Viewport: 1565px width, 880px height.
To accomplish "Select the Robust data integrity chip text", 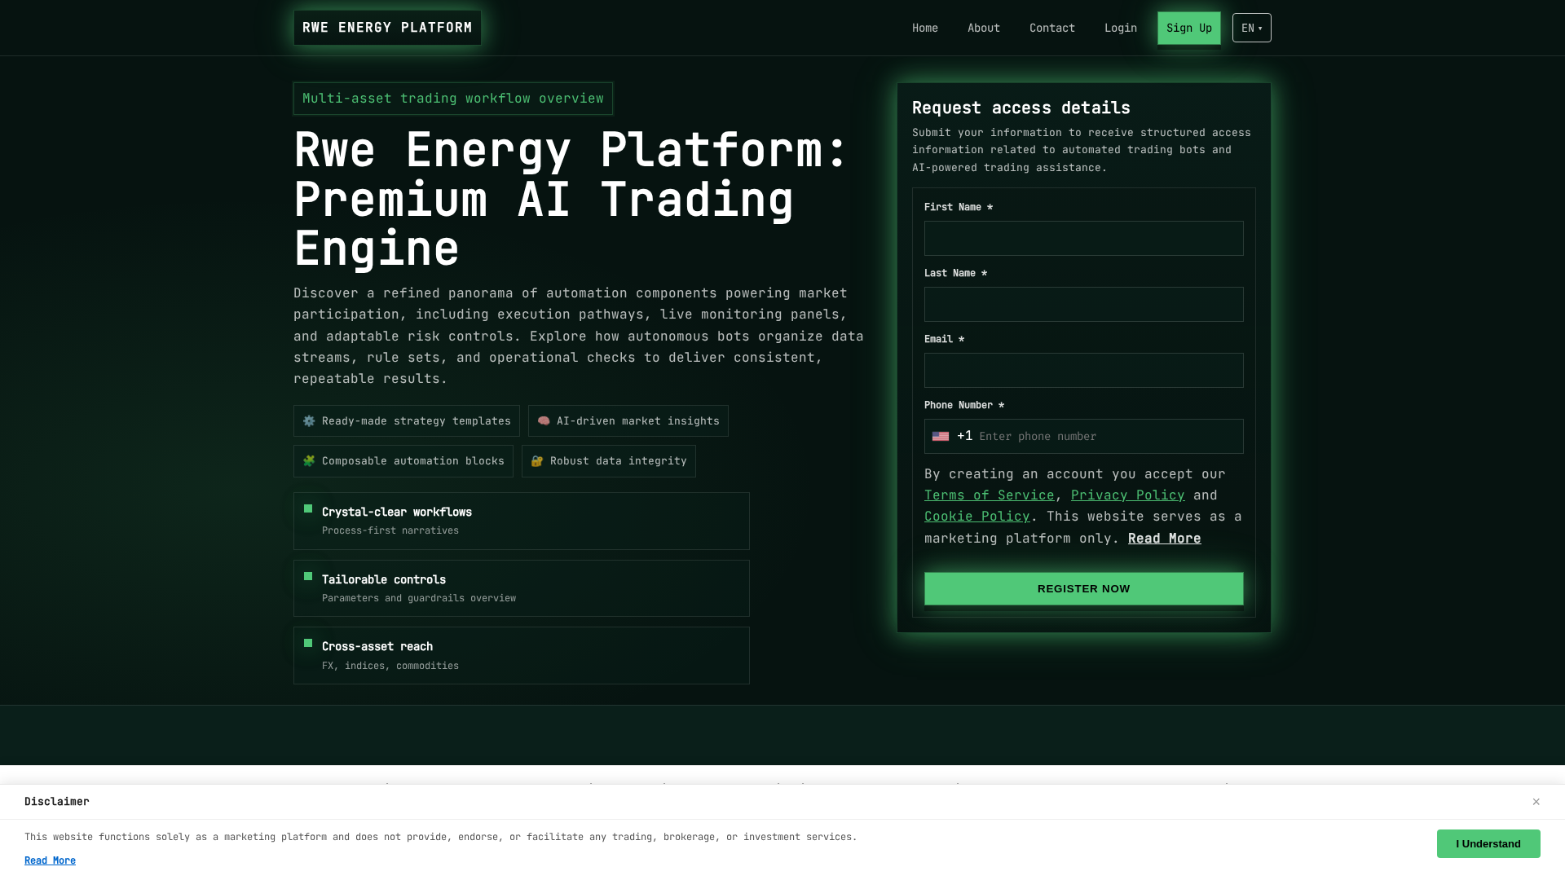I will 619,461.
